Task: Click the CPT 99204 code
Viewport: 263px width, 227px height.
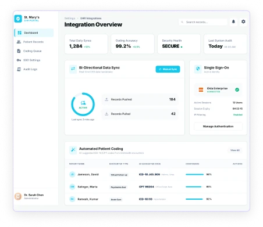Action: (147, 187)
